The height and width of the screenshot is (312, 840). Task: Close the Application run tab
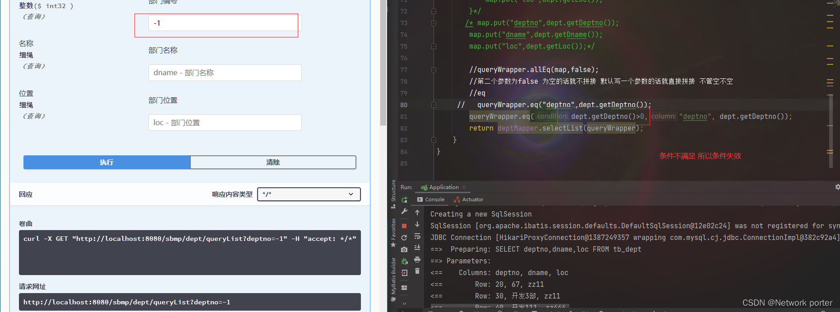(464, 187)
